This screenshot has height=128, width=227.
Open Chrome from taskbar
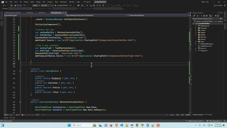pos(137,125)
